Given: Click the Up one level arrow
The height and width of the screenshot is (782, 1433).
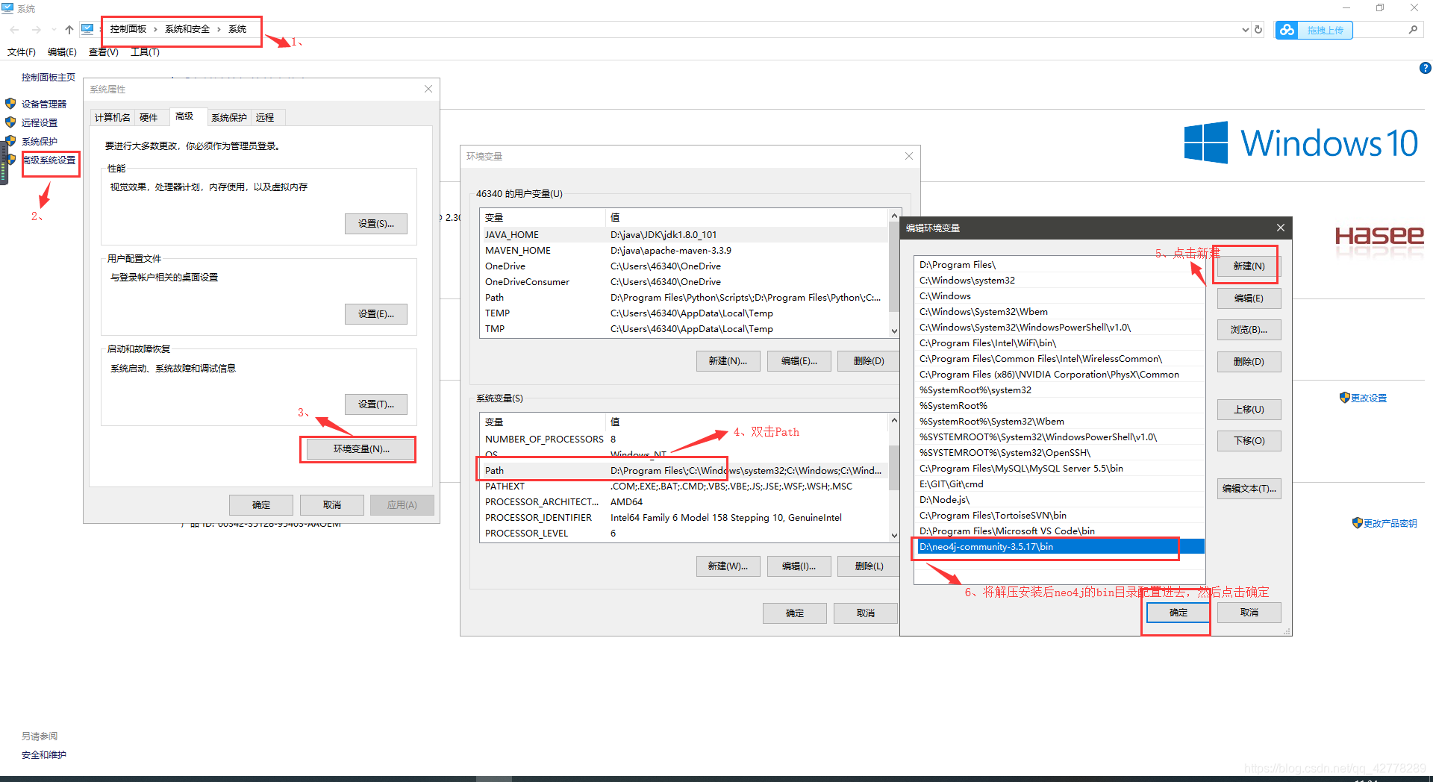Looking at the screenshot, I should point(69,29).
